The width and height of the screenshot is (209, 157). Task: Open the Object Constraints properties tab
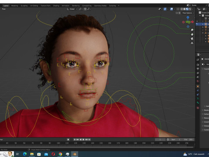[x=198, y=95]
